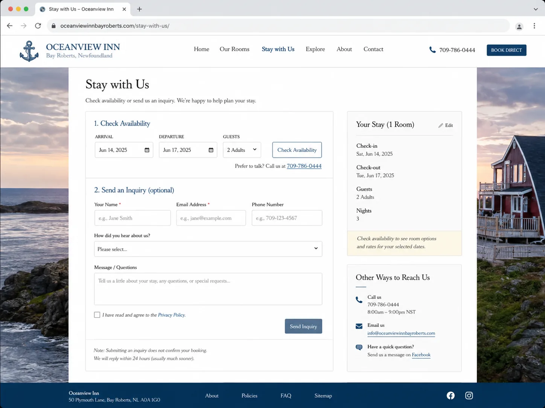545x408 pixels.
Task: Click the chat bubble quick question icon
Action: point(359,347)
